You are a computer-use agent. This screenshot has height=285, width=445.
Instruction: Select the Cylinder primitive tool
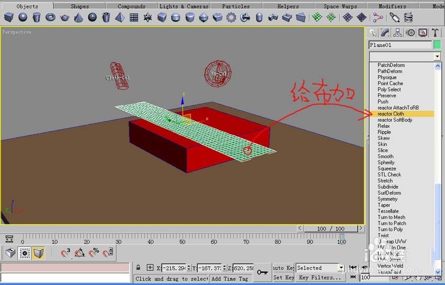coord(36,18)
